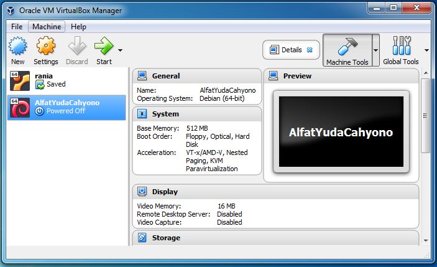The image size is (437, 267).
Task: Click the Saved state icon under rania
Action: click(40, 85)
